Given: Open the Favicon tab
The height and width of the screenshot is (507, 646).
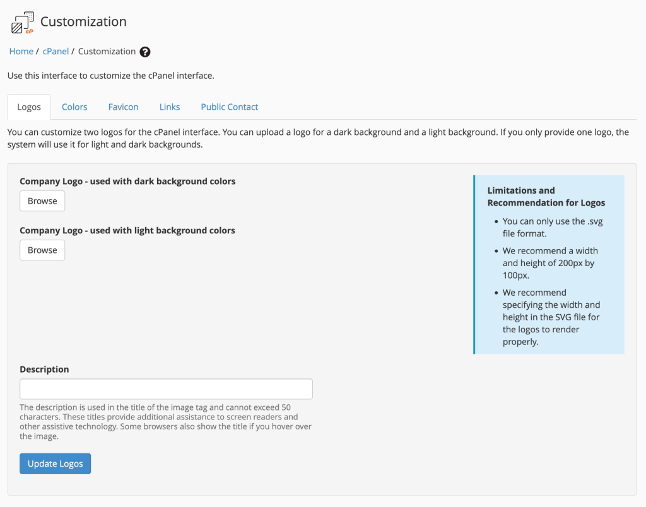Looking at the screenshot, I should 123,107.
